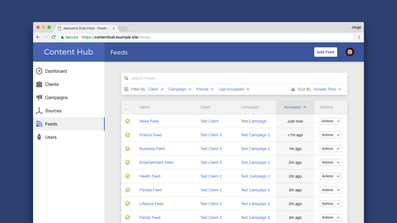
Task: Open the Chrome three-dot menu
Action: (x=359, y=37)
